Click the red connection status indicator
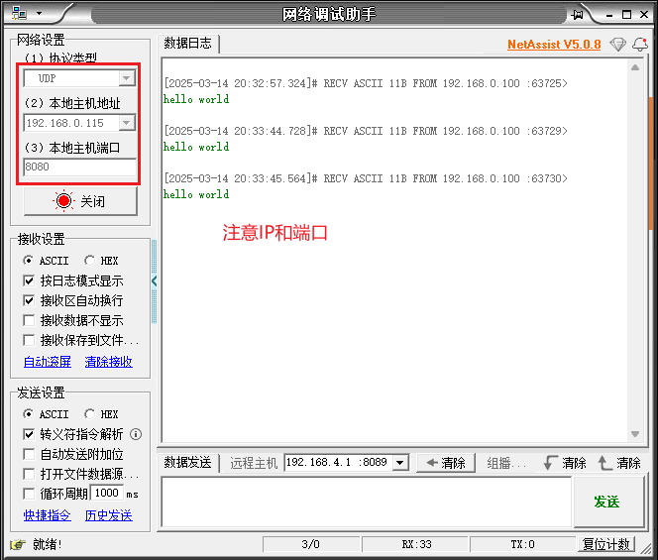This screenshot has height=560, width=658. pyautogui.click(x=63, y=201)
